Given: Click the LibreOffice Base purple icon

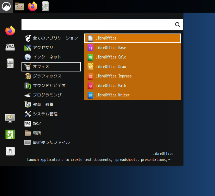Looking at the screenshot, I should tap(90, 48).
